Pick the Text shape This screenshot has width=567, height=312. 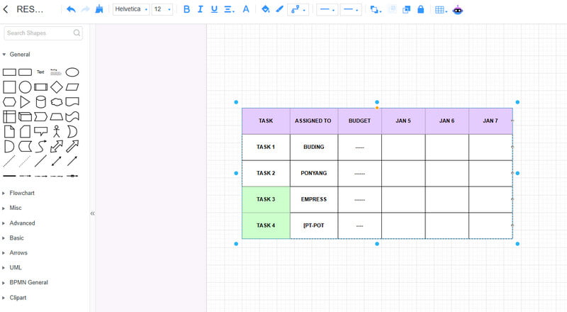click(40, 72)
